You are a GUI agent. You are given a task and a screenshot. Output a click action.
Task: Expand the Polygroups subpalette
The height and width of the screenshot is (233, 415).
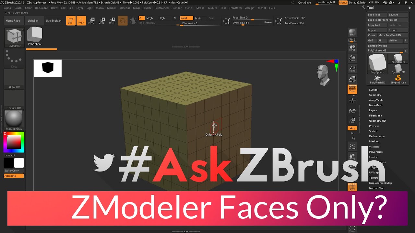pyautogui.click(x=376, y=152)
